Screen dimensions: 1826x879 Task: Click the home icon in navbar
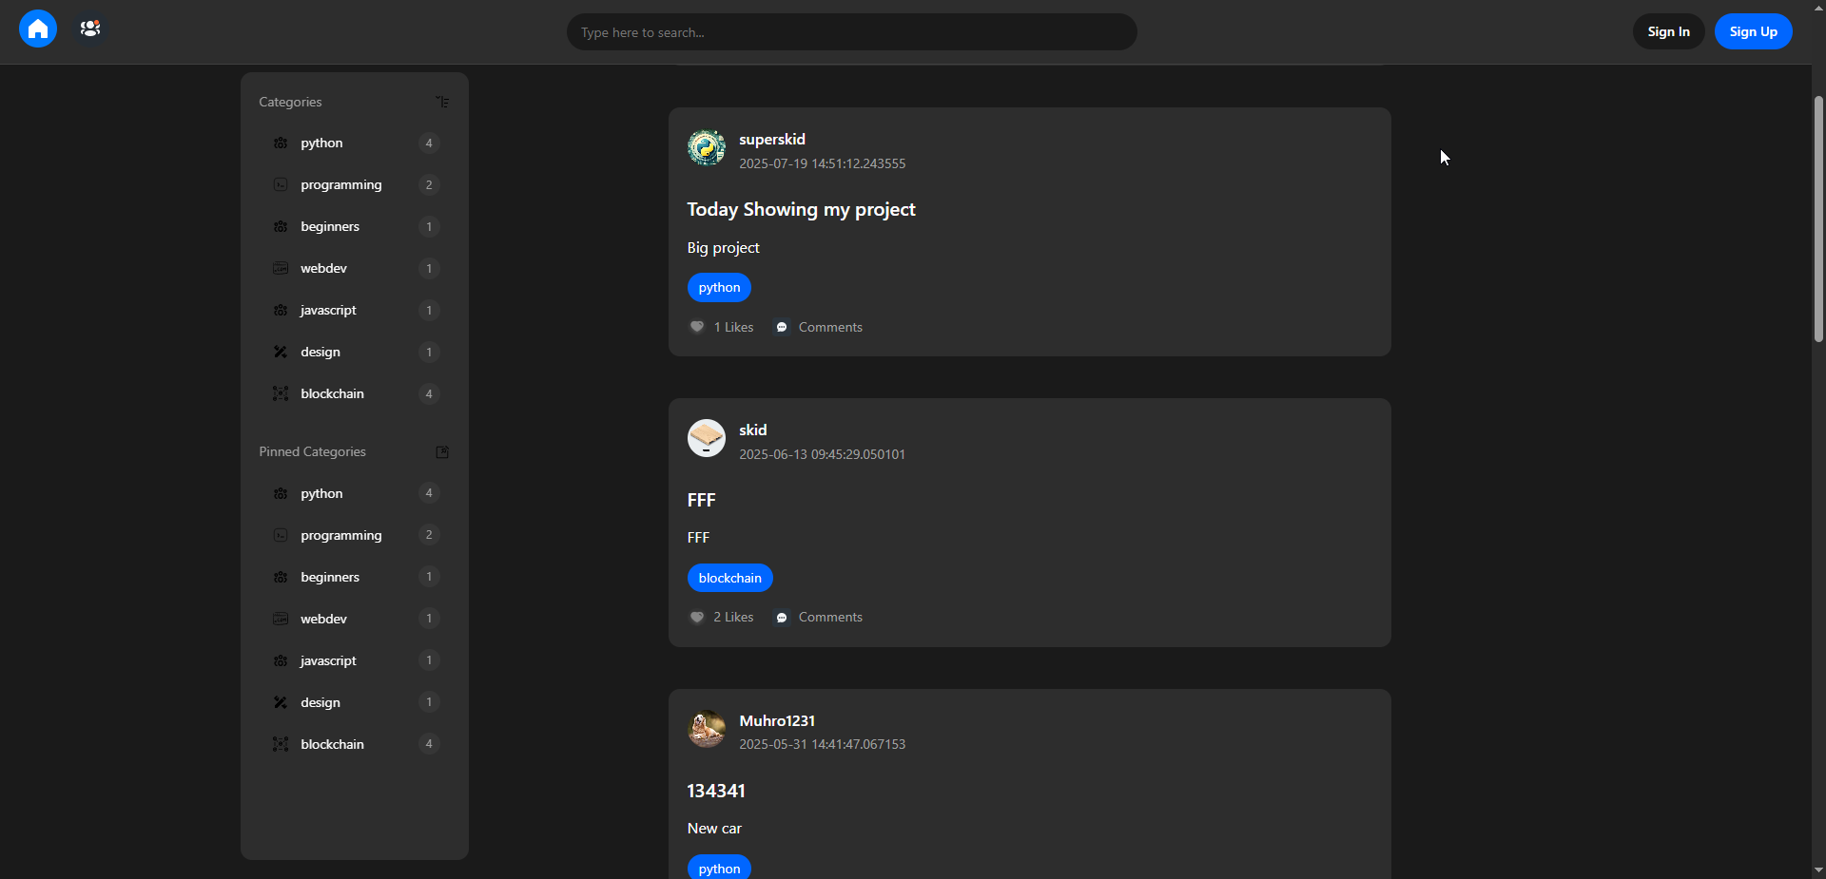(x=38, y=29)
